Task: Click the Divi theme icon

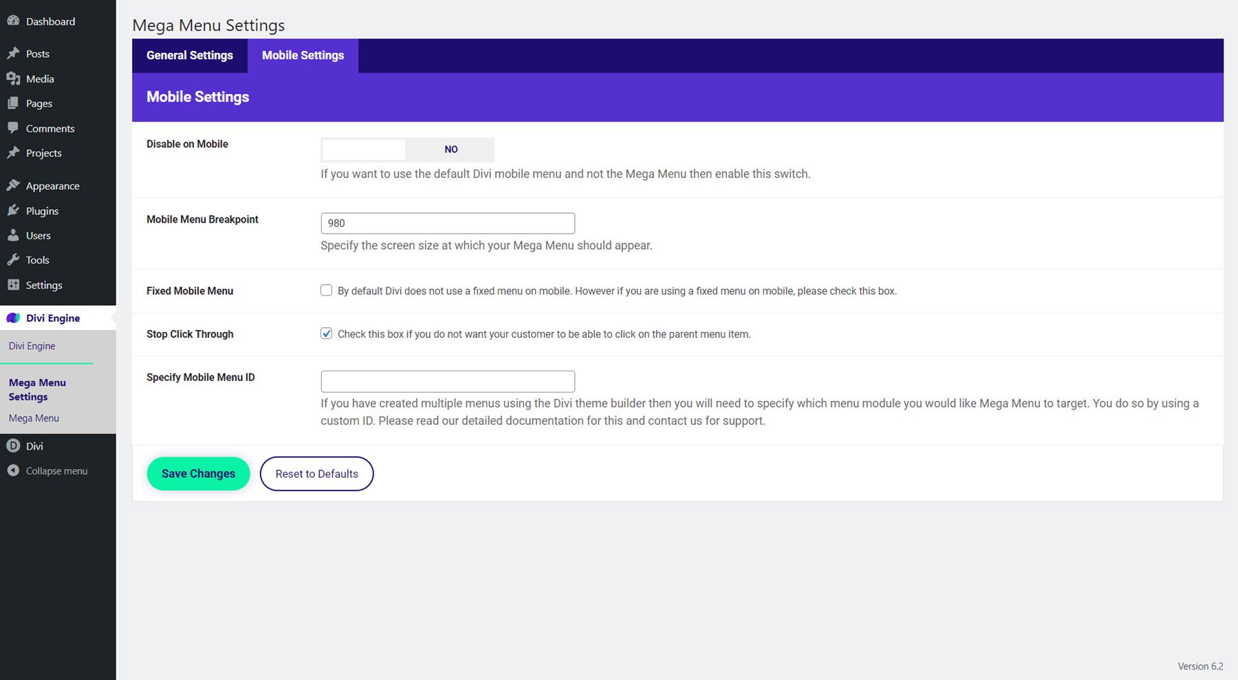Action: (x=13, y=446)
